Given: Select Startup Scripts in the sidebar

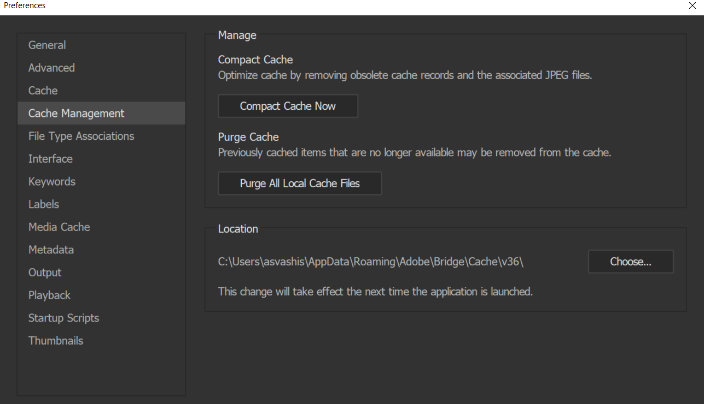Looking at the screenshot, I should [x=63, y=318].
